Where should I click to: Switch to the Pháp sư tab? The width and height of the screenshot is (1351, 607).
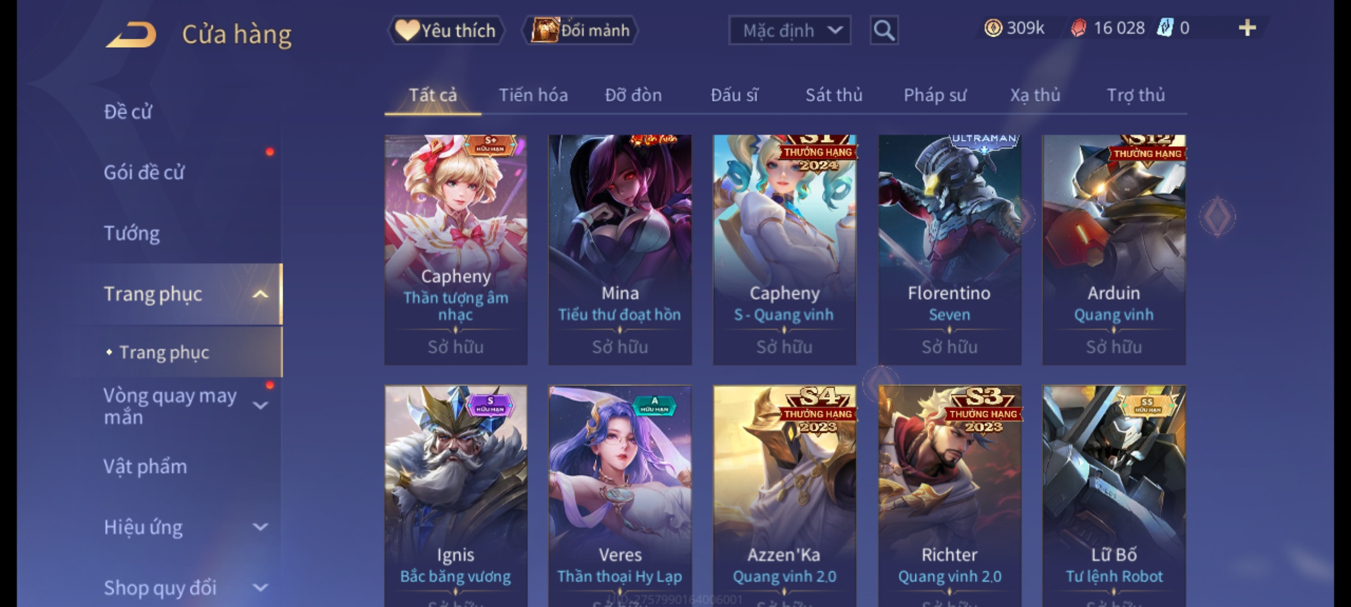(935, 96)
